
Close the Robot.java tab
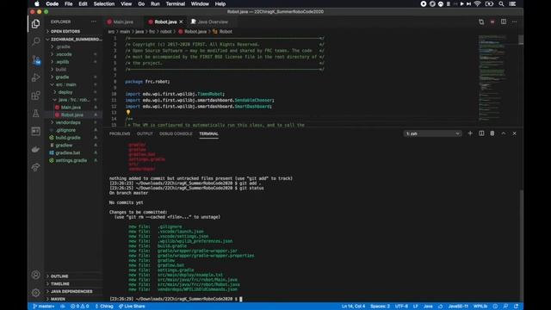coord(182,22)
